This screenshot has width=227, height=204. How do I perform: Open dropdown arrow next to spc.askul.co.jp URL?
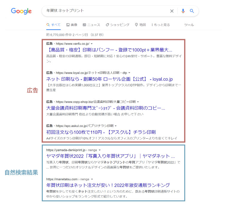coord(116,126)
